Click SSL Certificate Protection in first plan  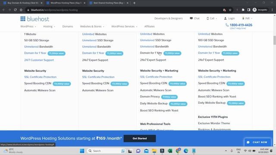(40, 77)
